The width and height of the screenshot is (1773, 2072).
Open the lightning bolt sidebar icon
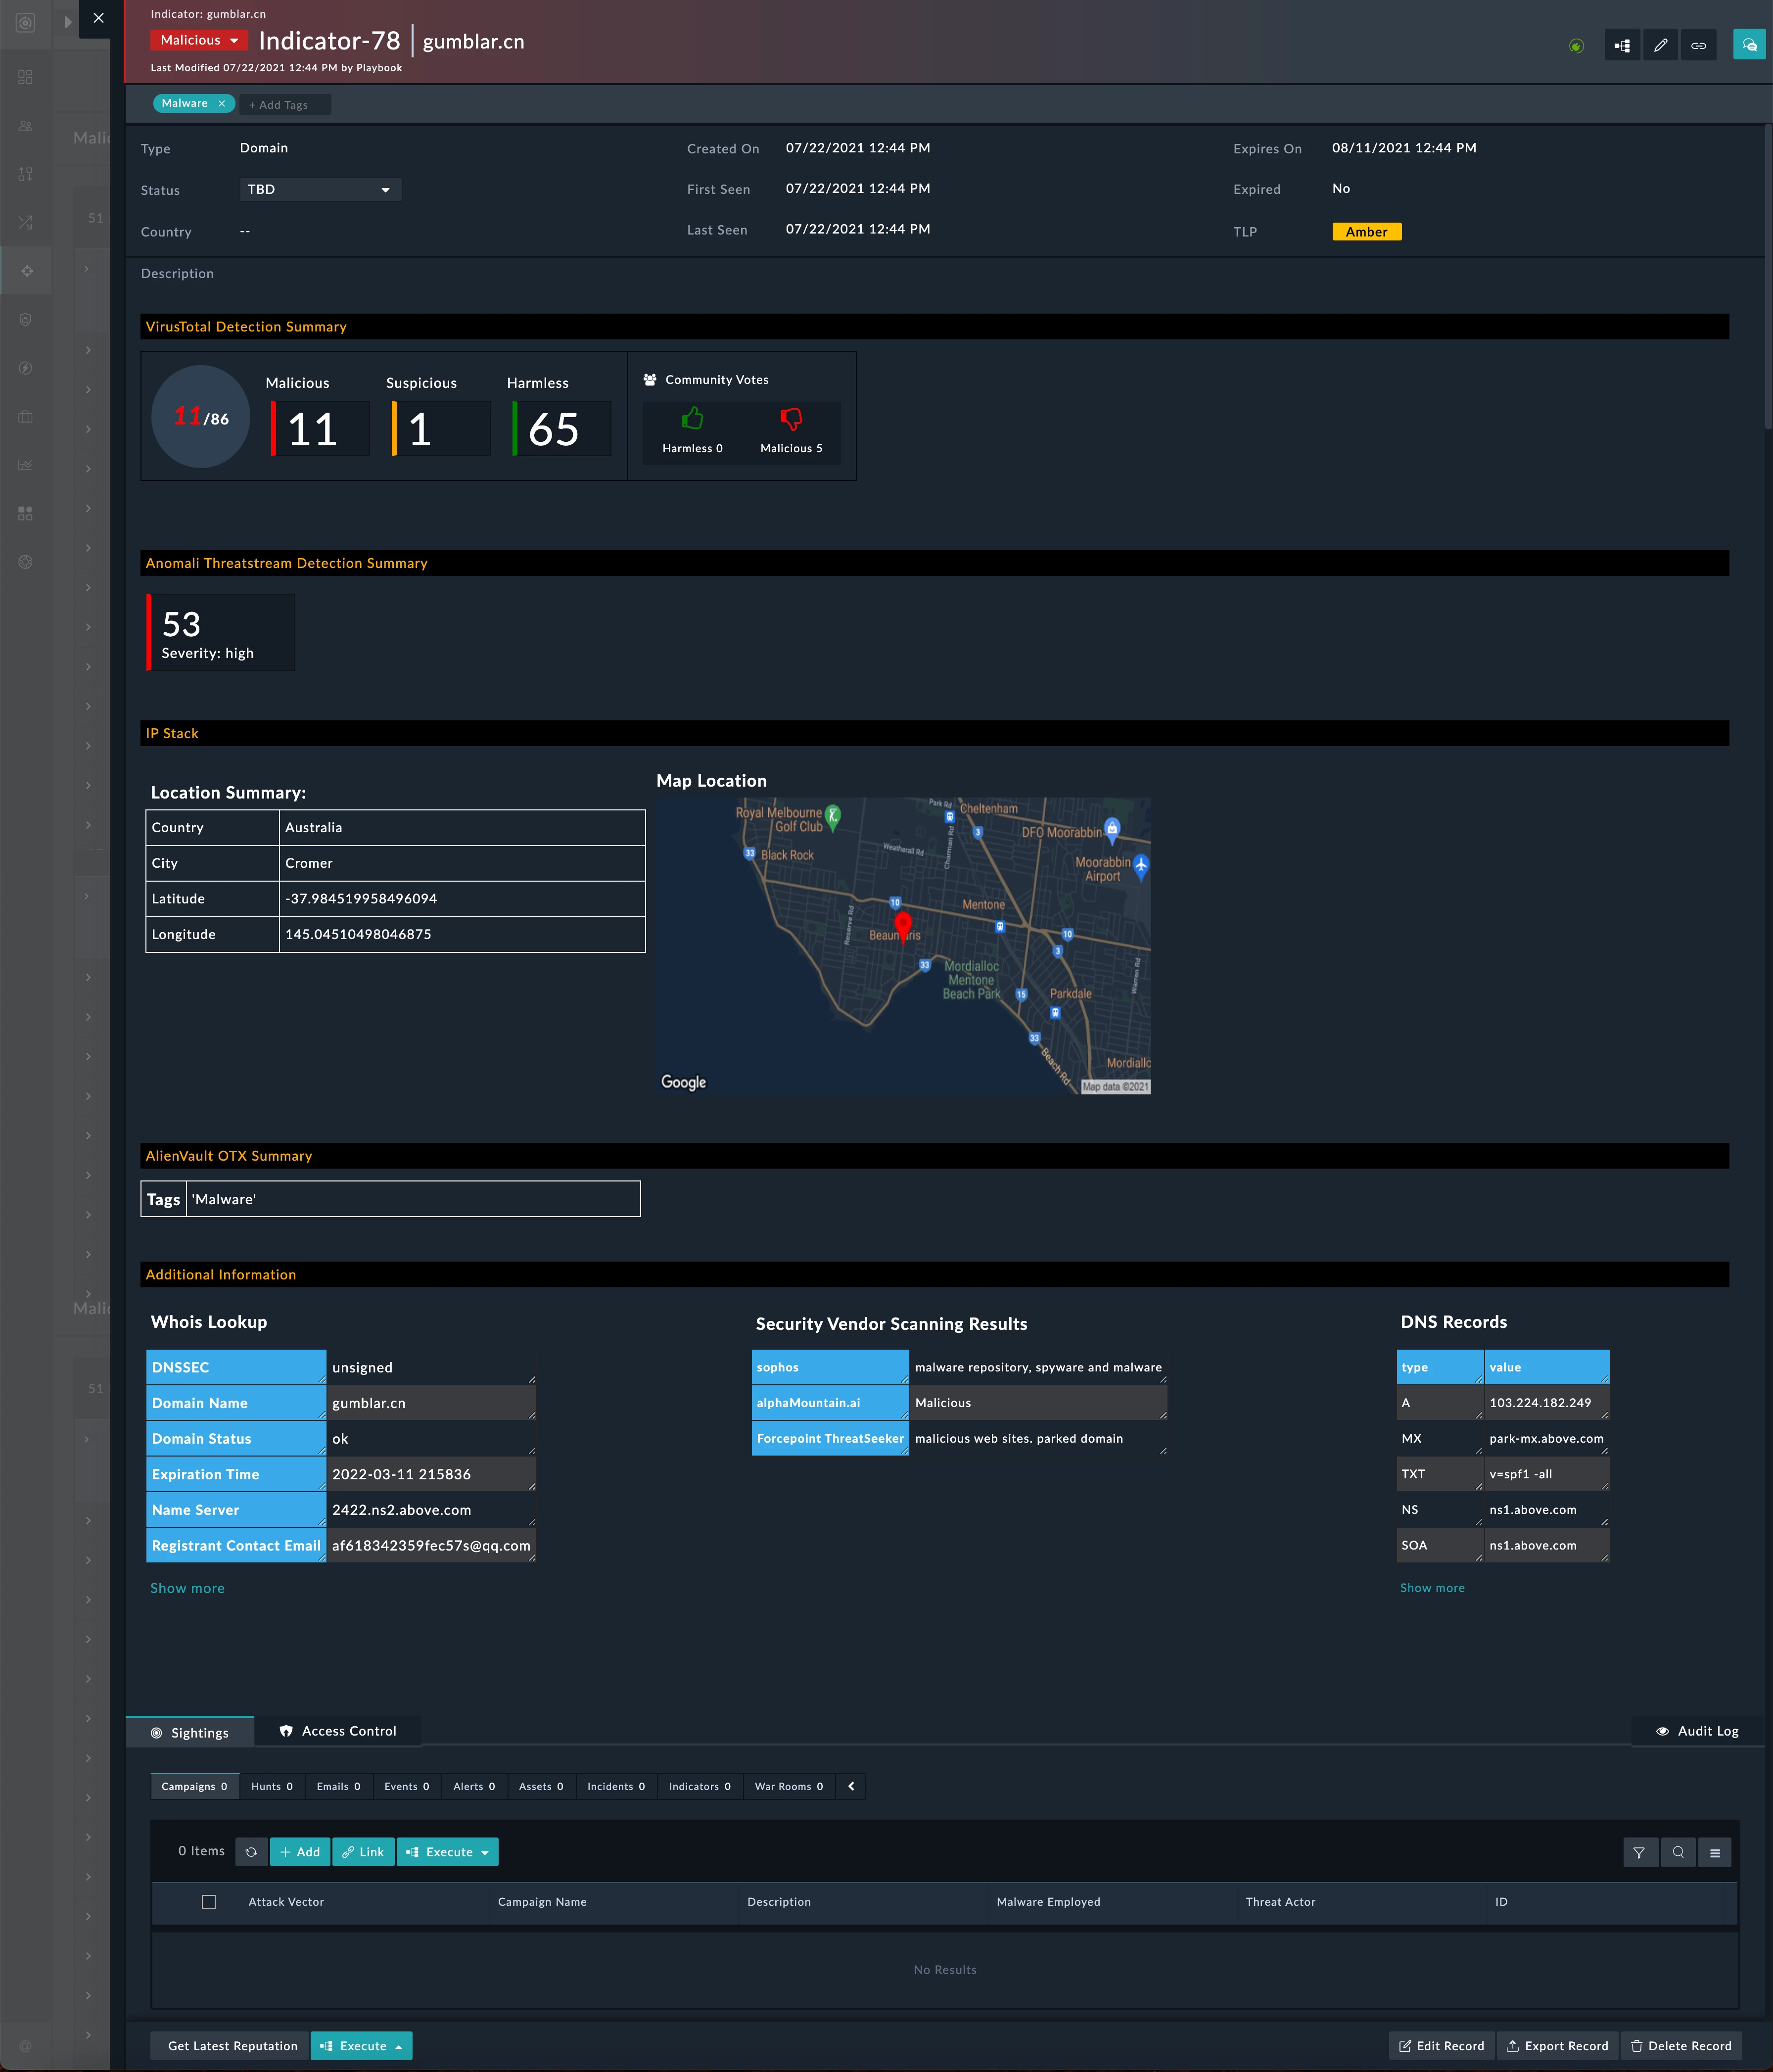(26, 368)
